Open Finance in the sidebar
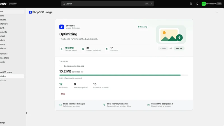The height and width of the screenshot is (126, 224). coord(12,44)
